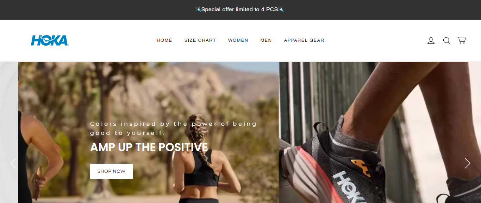Image resolution: width=481 pixels, height=203 pixels.
Task: Click the 'Colors inspired by the power' subtitle
Action: click(x=173, y=128)
